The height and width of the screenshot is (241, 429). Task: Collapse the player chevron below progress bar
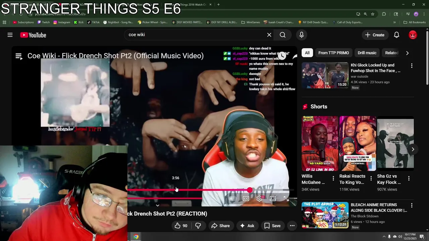pos(158,206)
